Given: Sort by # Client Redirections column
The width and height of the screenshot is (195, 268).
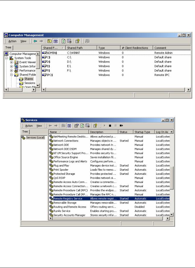Looking at the screenshot, I should (x=137, y=48).
